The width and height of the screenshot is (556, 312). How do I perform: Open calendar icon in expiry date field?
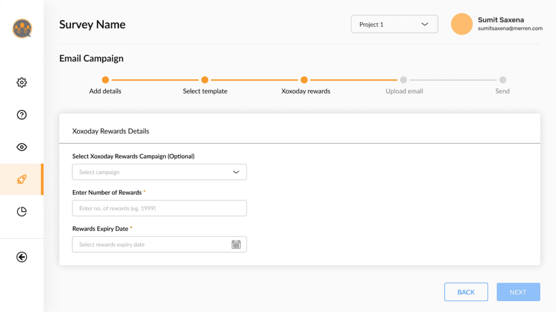pyautogui.click(x=236, y=245)
